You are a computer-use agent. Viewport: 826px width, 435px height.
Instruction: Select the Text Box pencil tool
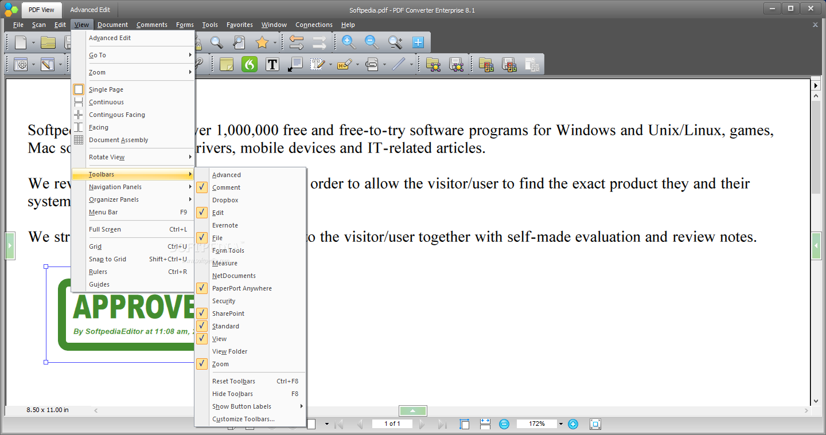(x=318, y=64)
